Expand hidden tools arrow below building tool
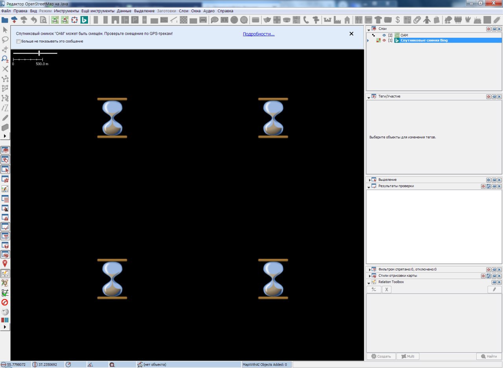Screen dimensions: 503x368 coord(5,136)
